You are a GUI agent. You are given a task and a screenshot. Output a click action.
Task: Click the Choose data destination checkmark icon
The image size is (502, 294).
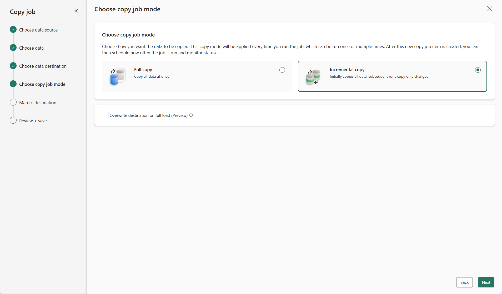[x=13, y=66]
